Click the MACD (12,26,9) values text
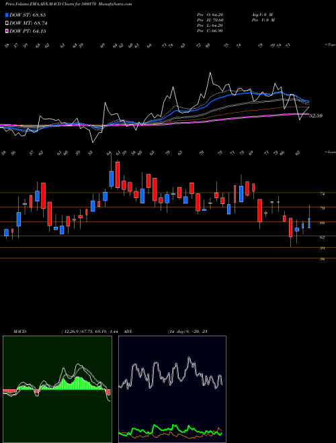 coord(91,332)
